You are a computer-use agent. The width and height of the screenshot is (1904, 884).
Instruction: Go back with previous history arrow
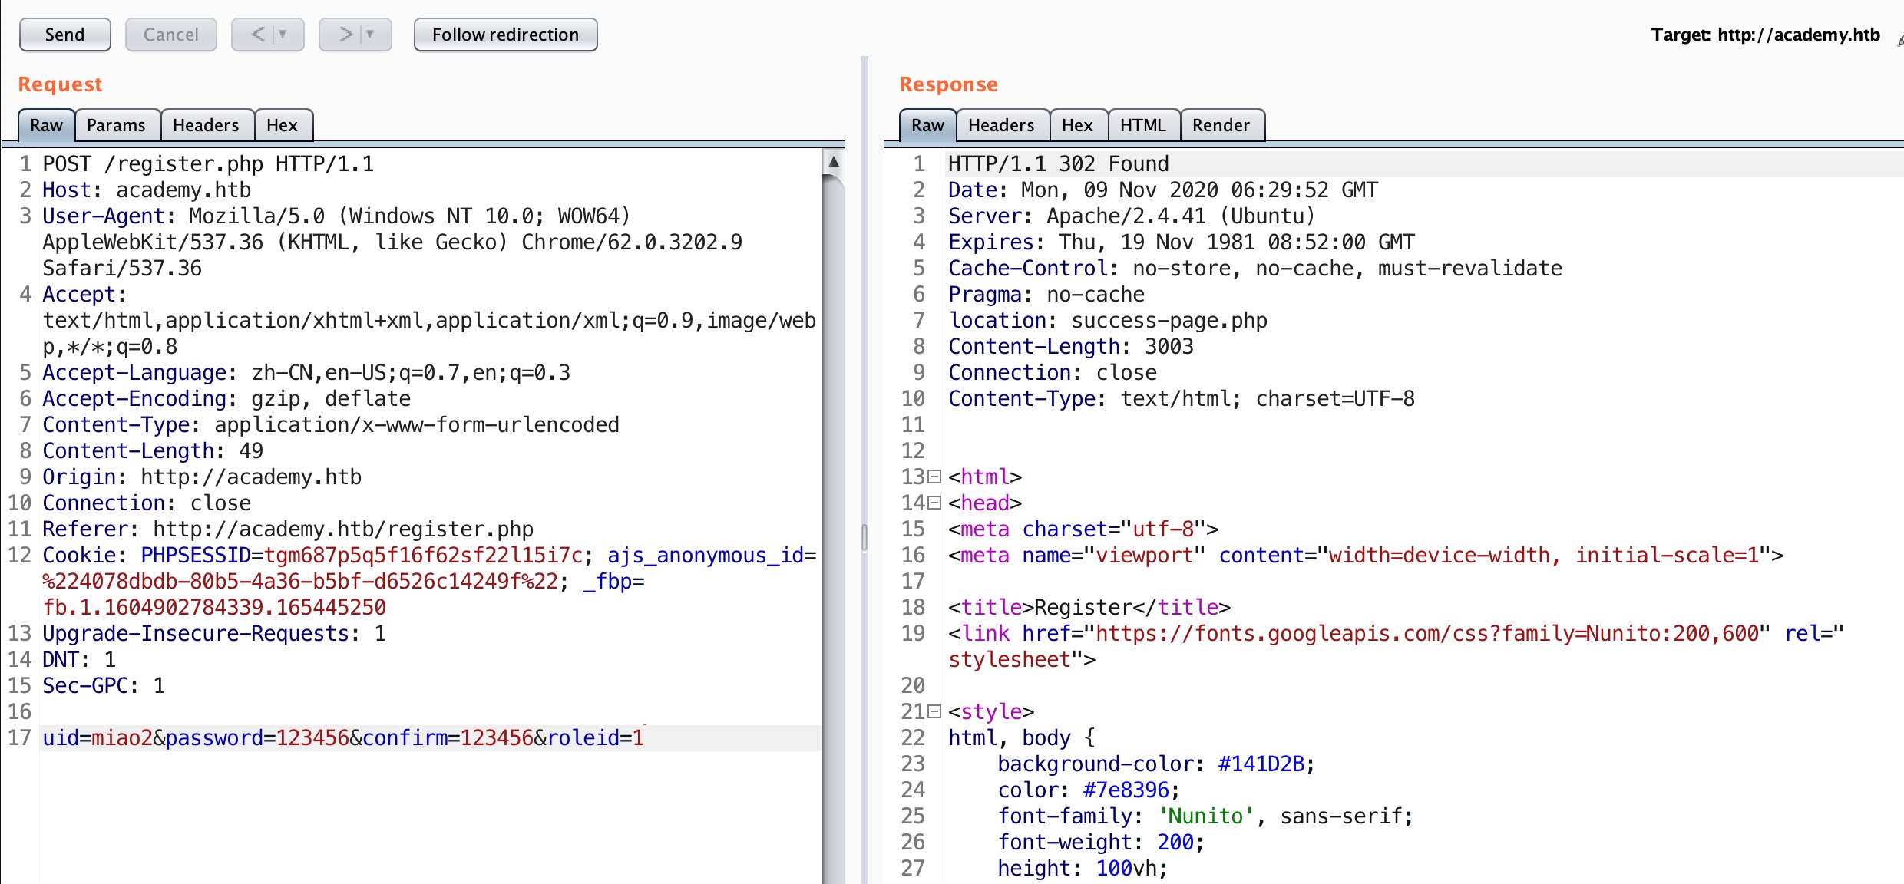click(258, 35)
